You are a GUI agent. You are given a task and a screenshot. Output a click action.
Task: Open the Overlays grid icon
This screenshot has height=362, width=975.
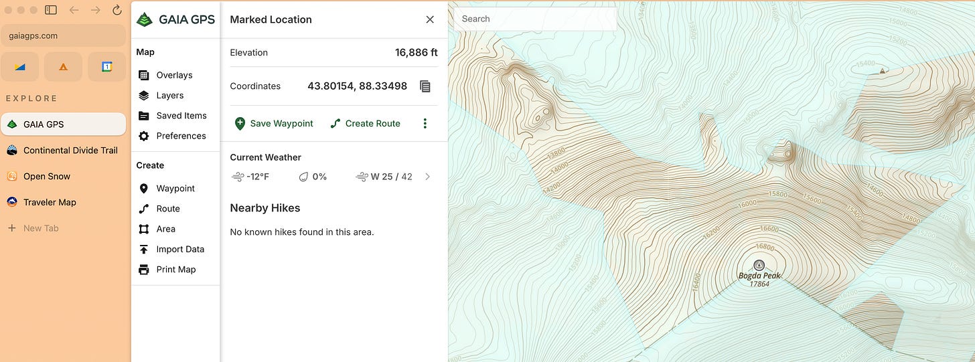(x=143, y=75)
